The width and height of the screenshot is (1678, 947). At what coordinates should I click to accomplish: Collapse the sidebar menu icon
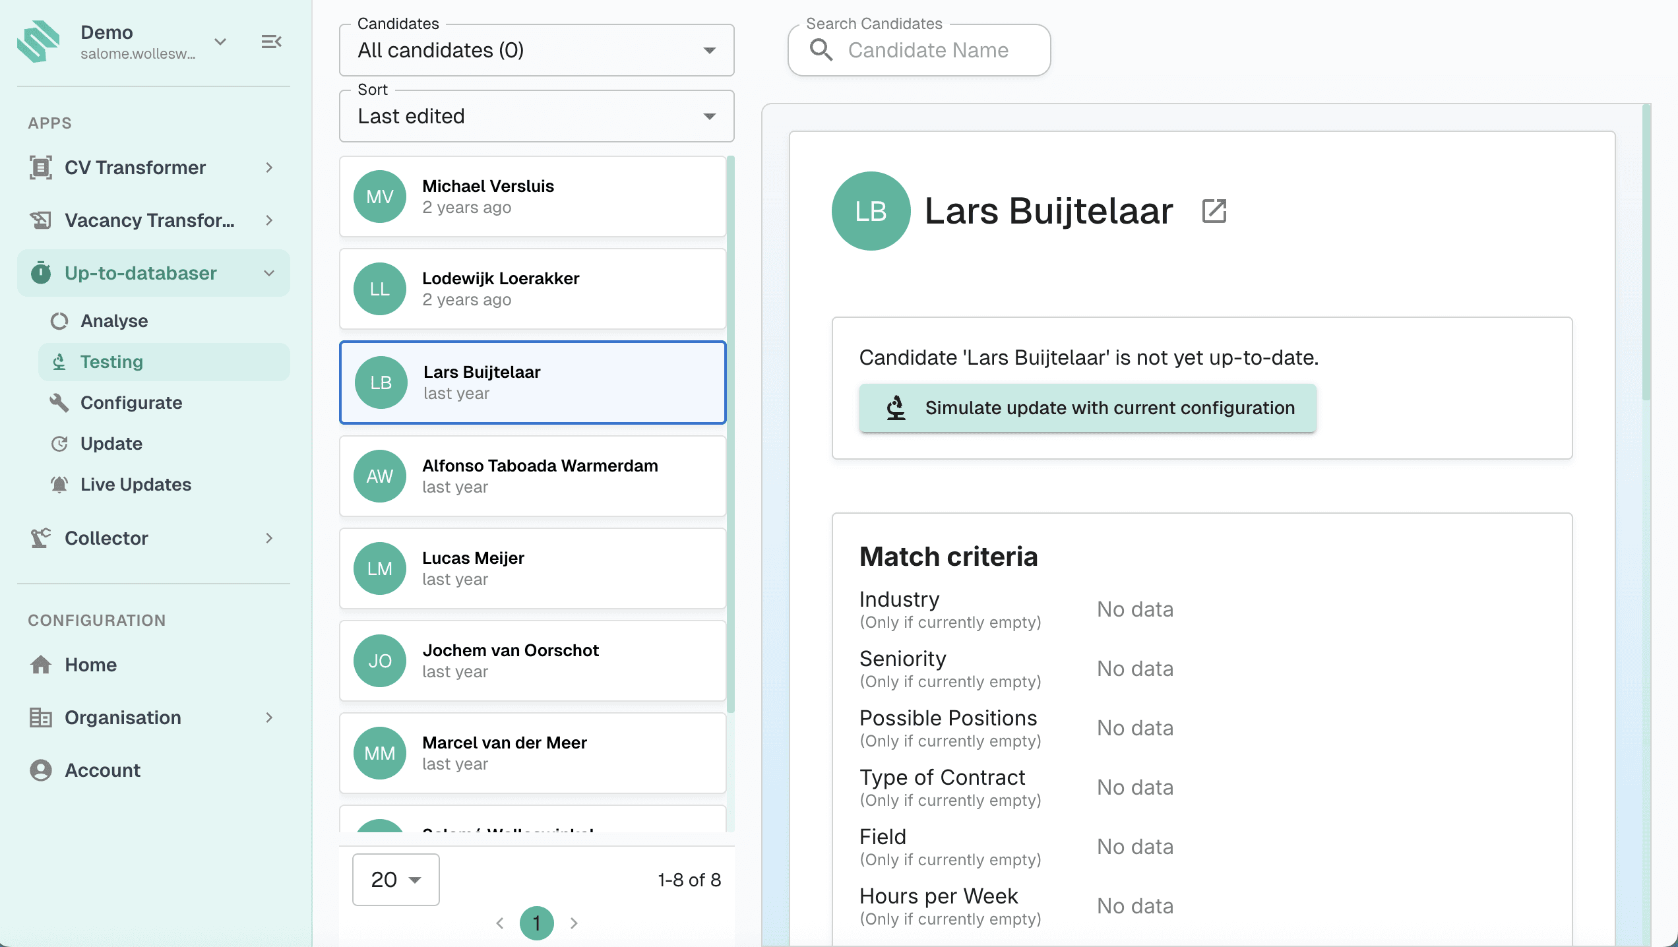coord(271,42)
